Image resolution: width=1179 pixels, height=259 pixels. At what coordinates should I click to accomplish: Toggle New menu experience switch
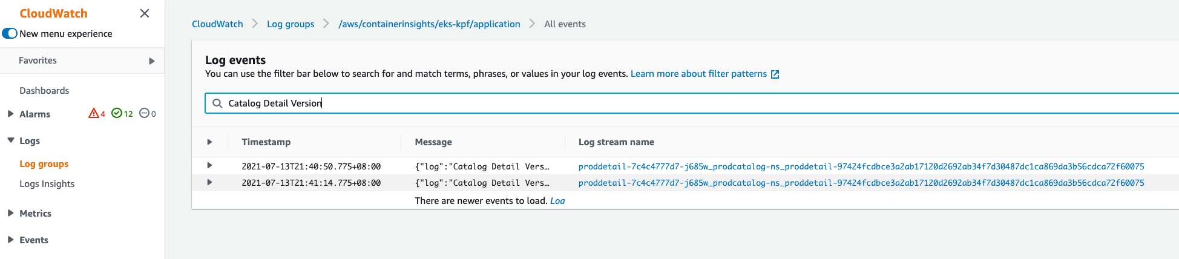(x=10, y=33)
